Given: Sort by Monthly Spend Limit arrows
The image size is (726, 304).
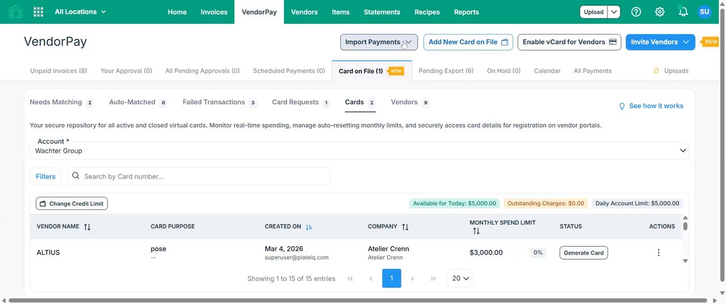Looking at the screenshot, I should 476,231.
